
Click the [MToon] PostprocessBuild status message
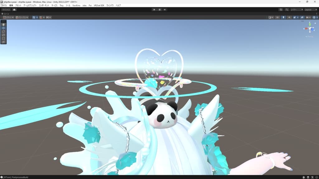(x=16, y=177)
